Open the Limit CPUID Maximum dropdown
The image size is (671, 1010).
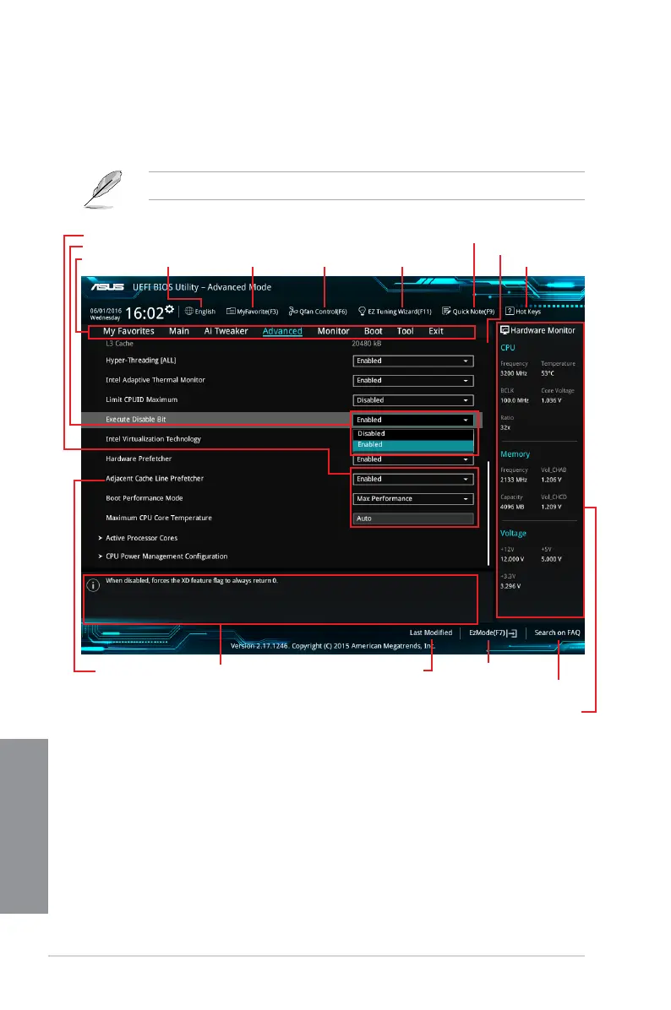pyautogui.click(x=413, y=400)
